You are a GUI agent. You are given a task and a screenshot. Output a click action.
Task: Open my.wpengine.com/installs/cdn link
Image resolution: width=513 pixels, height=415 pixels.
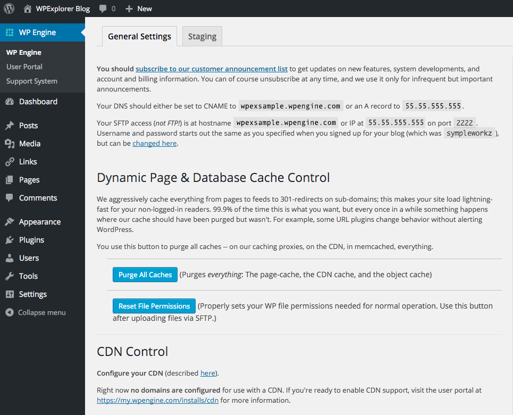(158, 400)
